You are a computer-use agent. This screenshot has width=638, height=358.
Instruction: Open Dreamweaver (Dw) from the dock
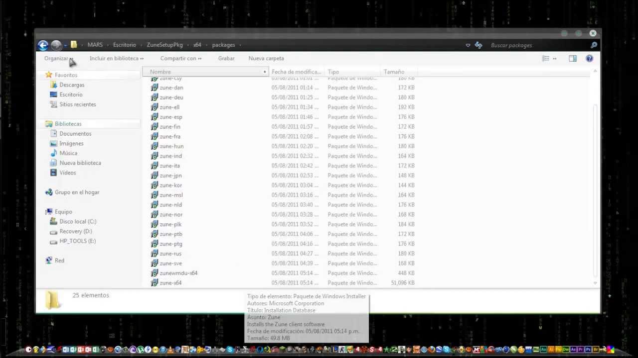click(x=566, y=350)
